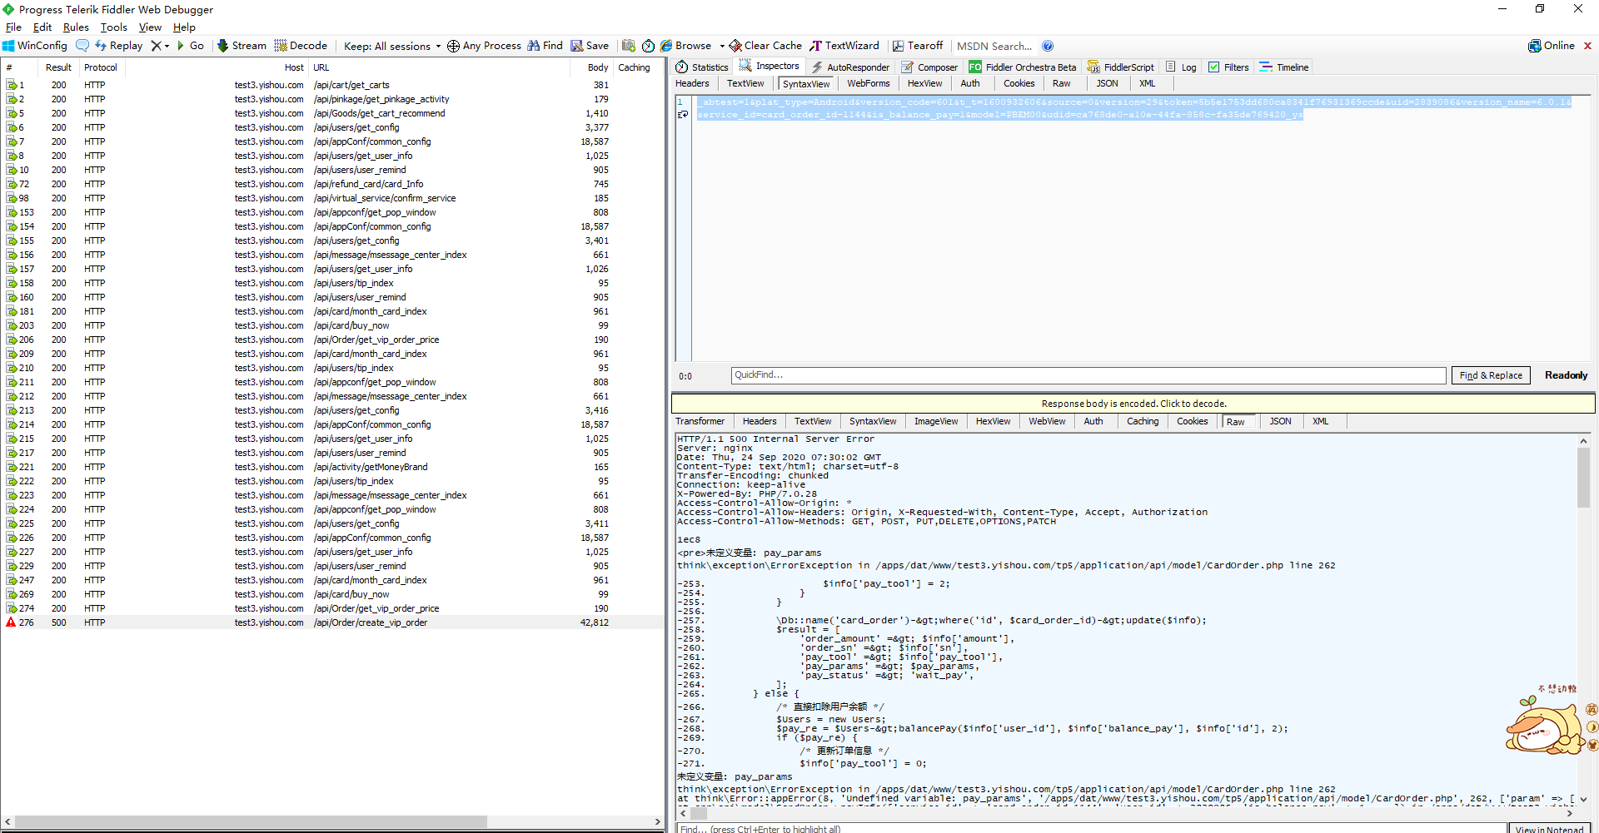Image resolution: width=1599 pixels, height=833 pixels.
Task: Click the WinConfig toolbar icon
Action: pyautogui.click(x=35, y=46)
